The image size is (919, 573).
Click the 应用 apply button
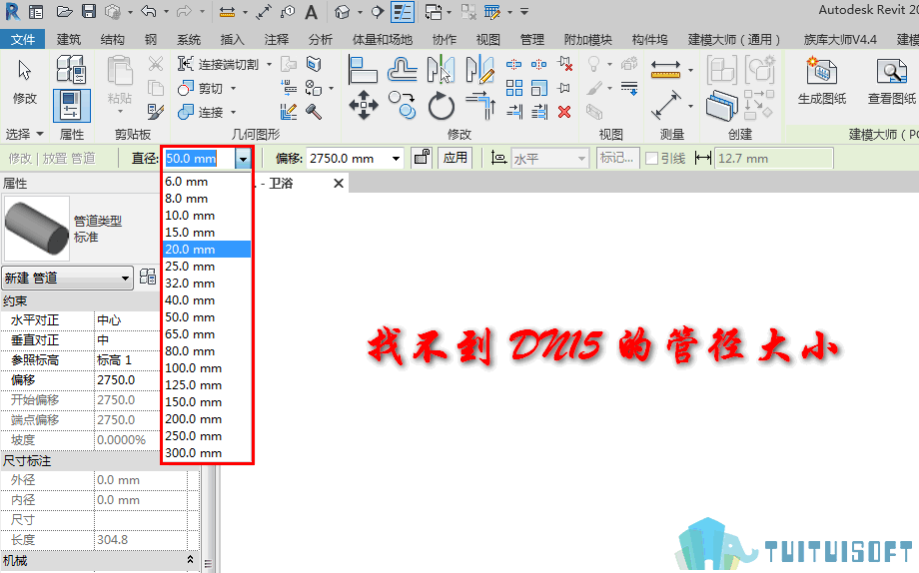click(x=456, y=158)
